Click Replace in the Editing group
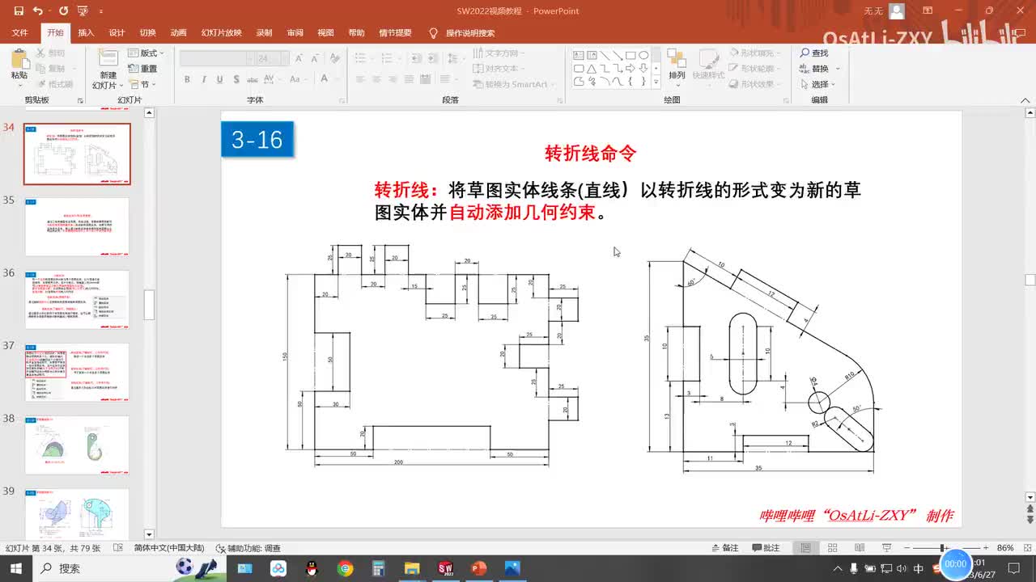The height and width of the screenshot is (582, 1036). click(816, 69)
